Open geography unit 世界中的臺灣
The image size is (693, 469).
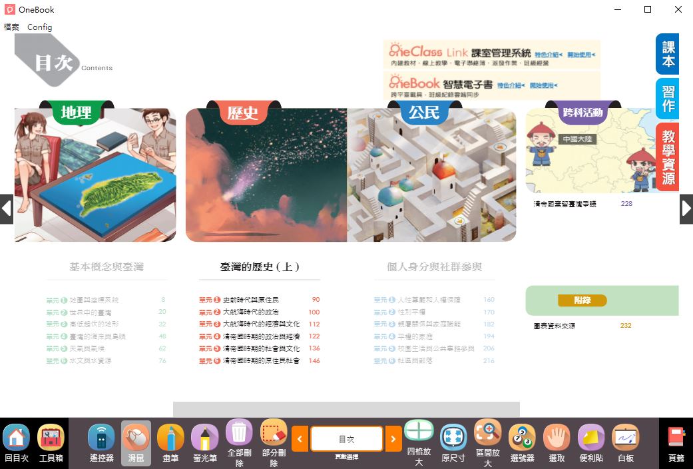tap(106, 312)
